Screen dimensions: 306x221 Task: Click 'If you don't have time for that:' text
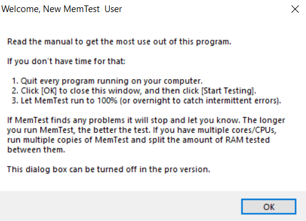66,61
